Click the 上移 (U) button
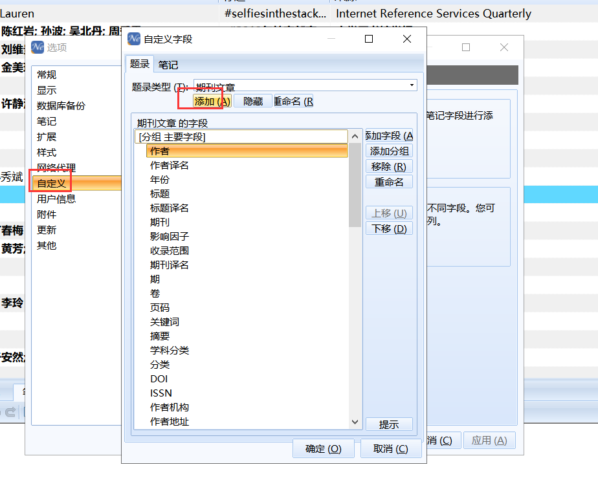Image resolution: width=598 pixels, height=480 pixels. pyautogui.click(x=389, y=213)
